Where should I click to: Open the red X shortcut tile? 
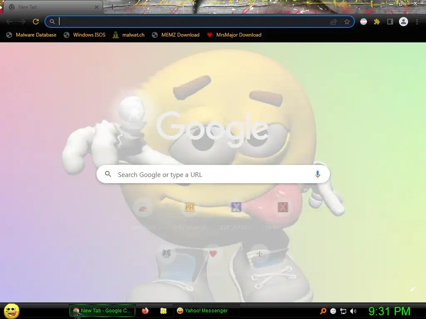283,208
